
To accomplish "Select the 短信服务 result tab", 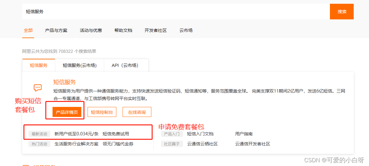I will pyautogui.click(x=38, y=65).
